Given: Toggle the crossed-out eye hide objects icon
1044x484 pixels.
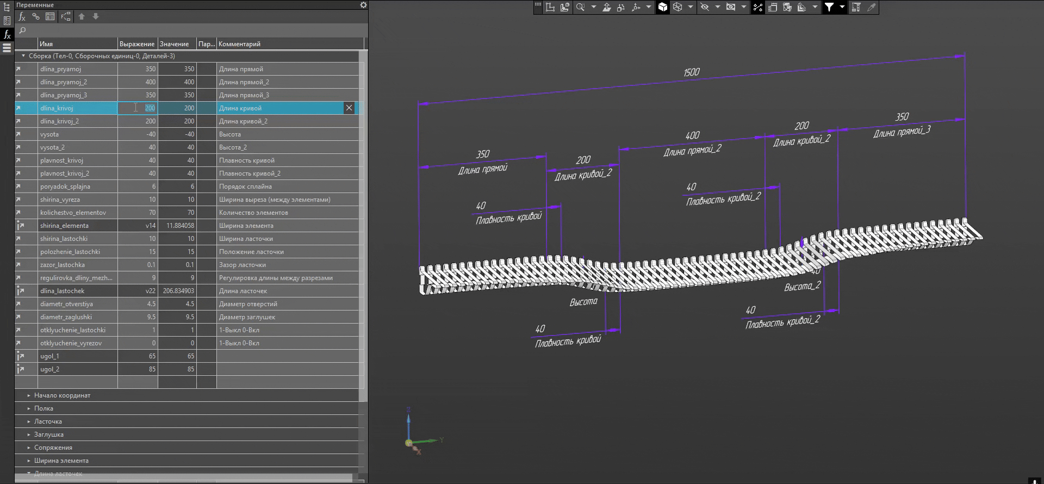Looking at the screenshot, I should tap(705, 7).
